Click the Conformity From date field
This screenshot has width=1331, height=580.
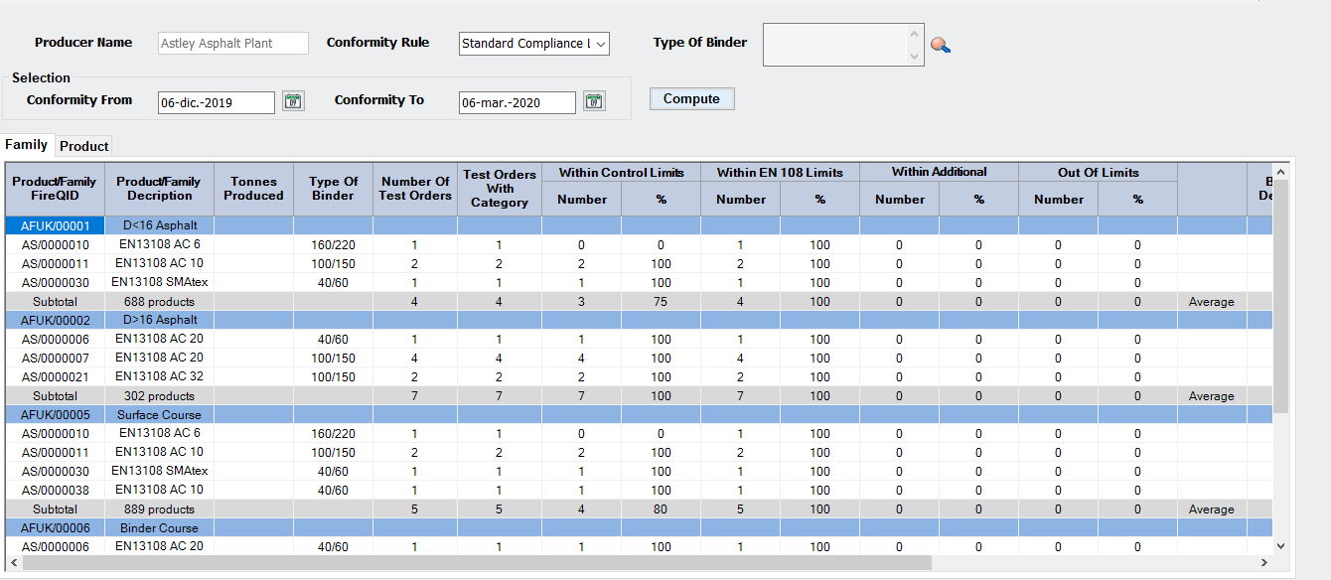pyautogui.click(x=217, y=102)
